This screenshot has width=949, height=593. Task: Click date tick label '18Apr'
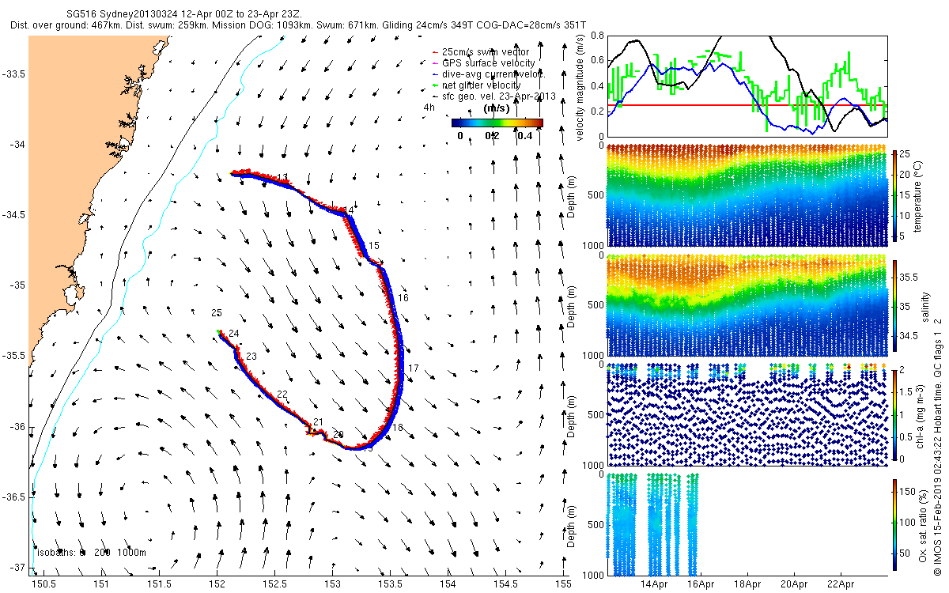click(x=747, y=584)
